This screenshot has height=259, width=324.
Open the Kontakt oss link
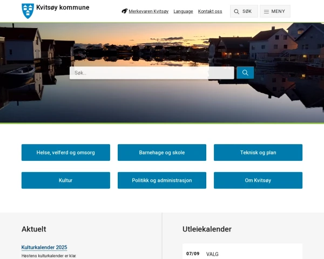(x=210, y=11)
